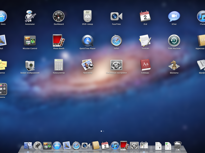Click Photo Booth icon in Dock
Viewport: 205px width, 153px height.
(x=124, y=145)
